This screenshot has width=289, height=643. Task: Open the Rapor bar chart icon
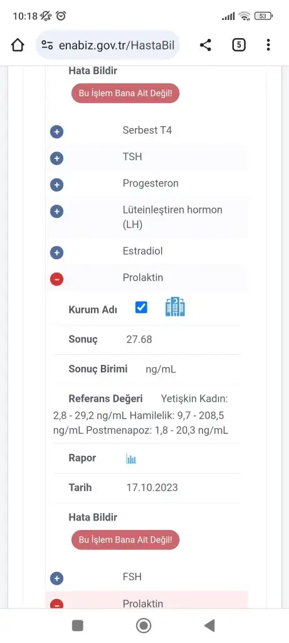pos(131,458)
